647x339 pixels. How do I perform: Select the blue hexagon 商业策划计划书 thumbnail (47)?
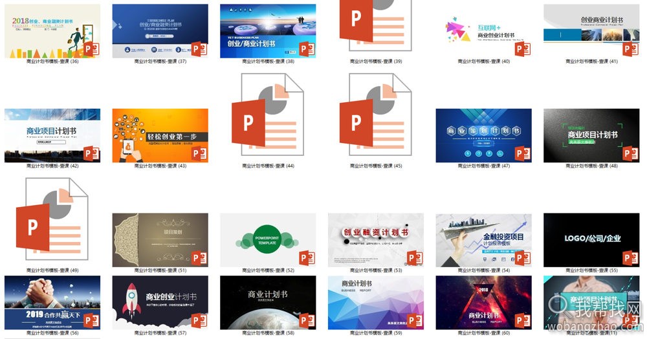tap(483, 136)
